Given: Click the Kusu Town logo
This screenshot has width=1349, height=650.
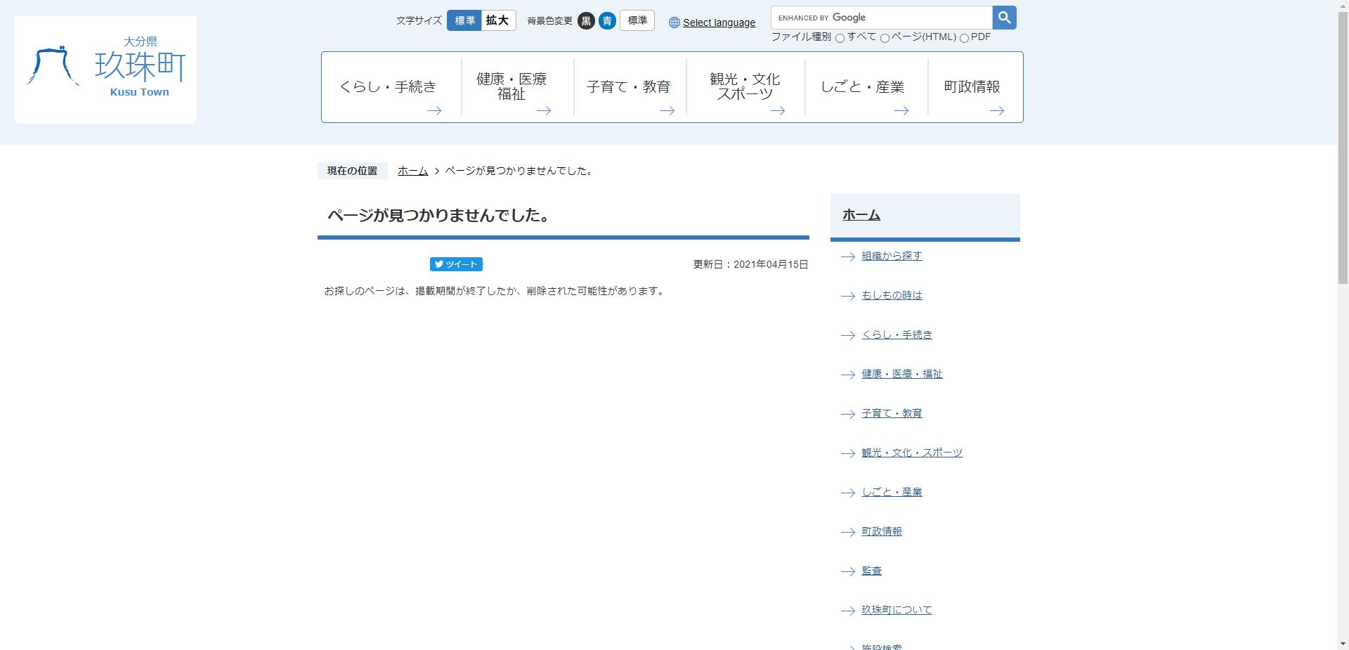Looking at the screenshot, I should click(104, 68).
